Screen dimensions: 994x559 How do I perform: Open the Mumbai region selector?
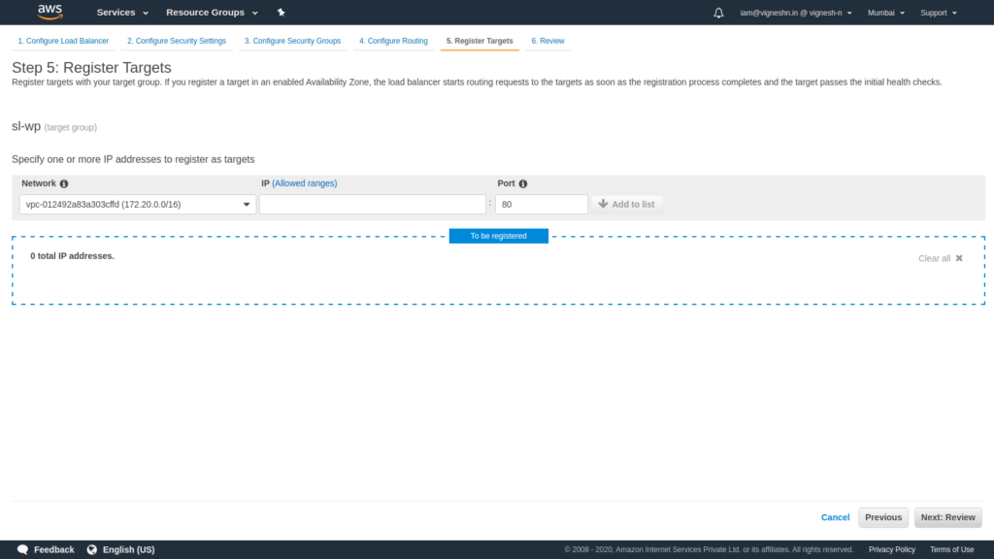pyautogui.click(x=885, y=13)
